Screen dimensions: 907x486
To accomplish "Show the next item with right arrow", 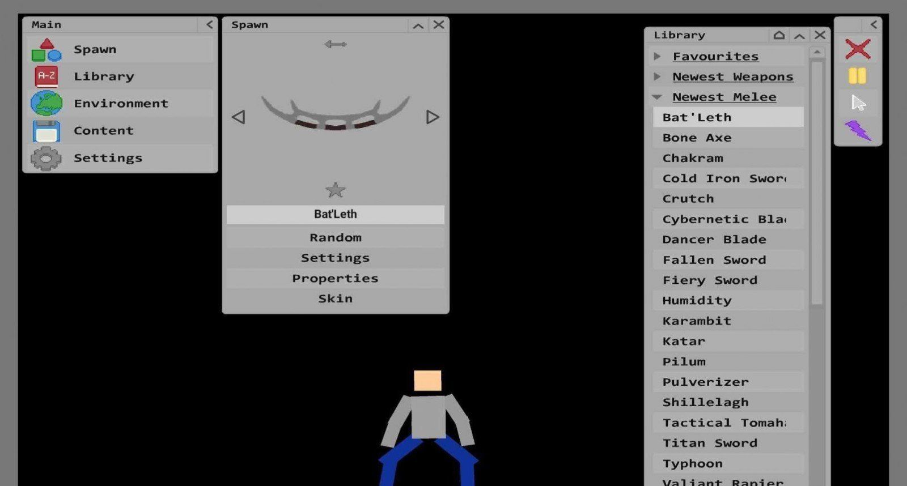I will tap(433, 117).
